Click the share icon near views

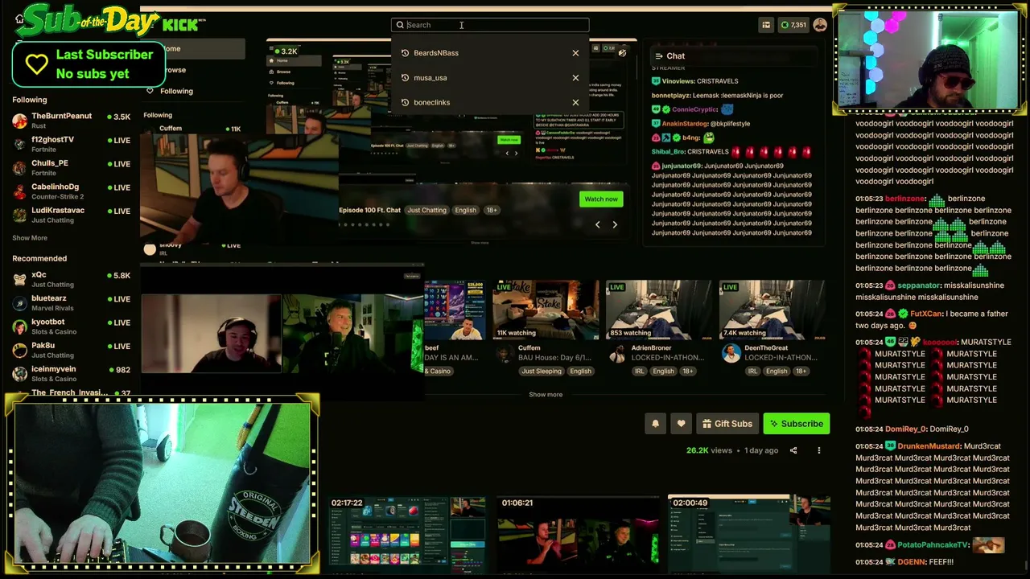pos(793,450)
